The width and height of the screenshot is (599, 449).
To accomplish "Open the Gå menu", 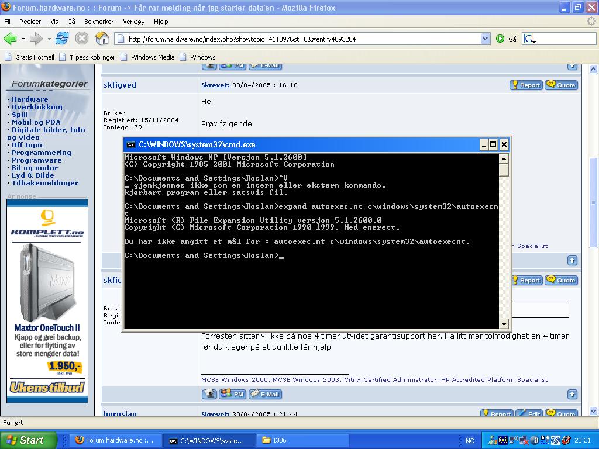I will pyautogui.click(x=71, y=22).
